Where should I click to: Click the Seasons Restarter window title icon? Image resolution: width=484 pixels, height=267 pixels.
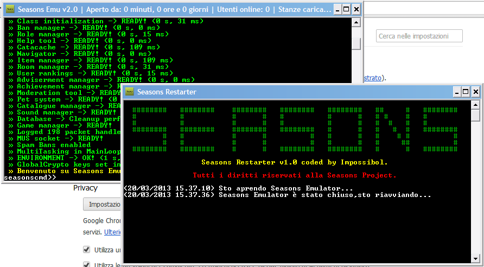[x=130, y=92]
